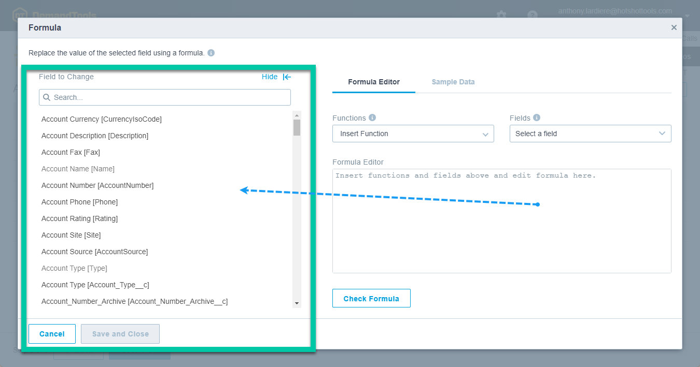Open the settings gear icon
This screenshot has width=700, height=367.
(501, 15)
